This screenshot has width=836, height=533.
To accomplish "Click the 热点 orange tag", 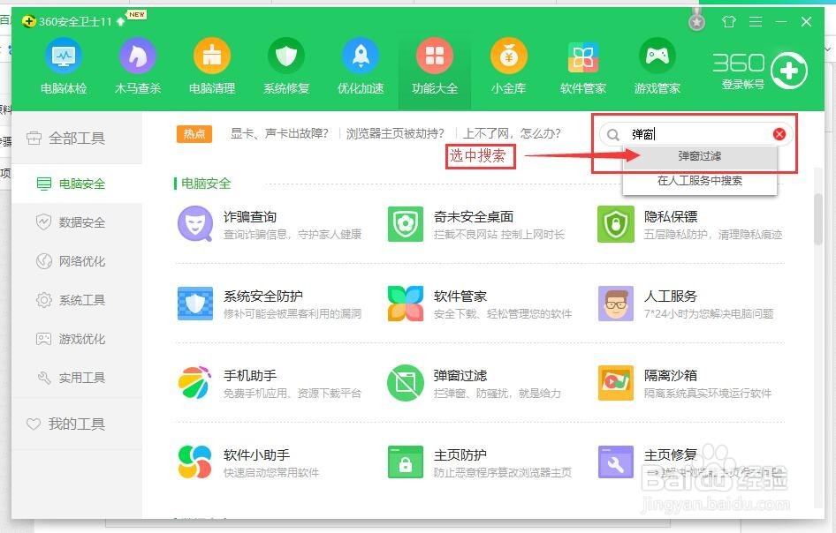I will (194, 133).
